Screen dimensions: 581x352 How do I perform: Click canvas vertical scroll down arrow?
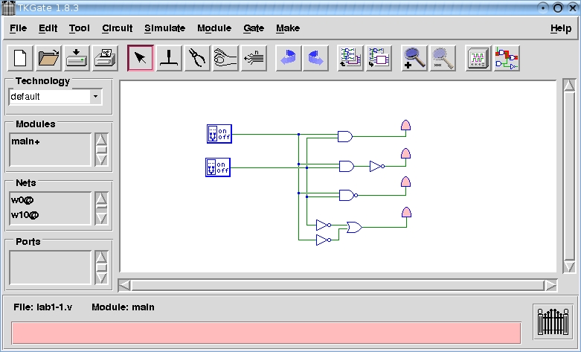click(569, 266)
